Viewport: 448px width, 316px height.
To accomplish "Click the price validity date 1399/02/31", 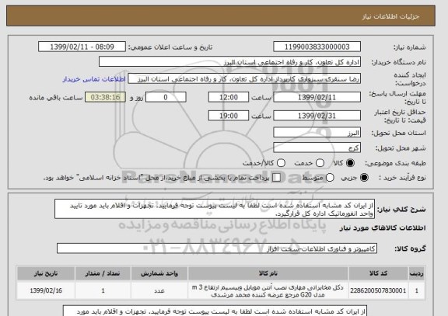I will (317, 116).
